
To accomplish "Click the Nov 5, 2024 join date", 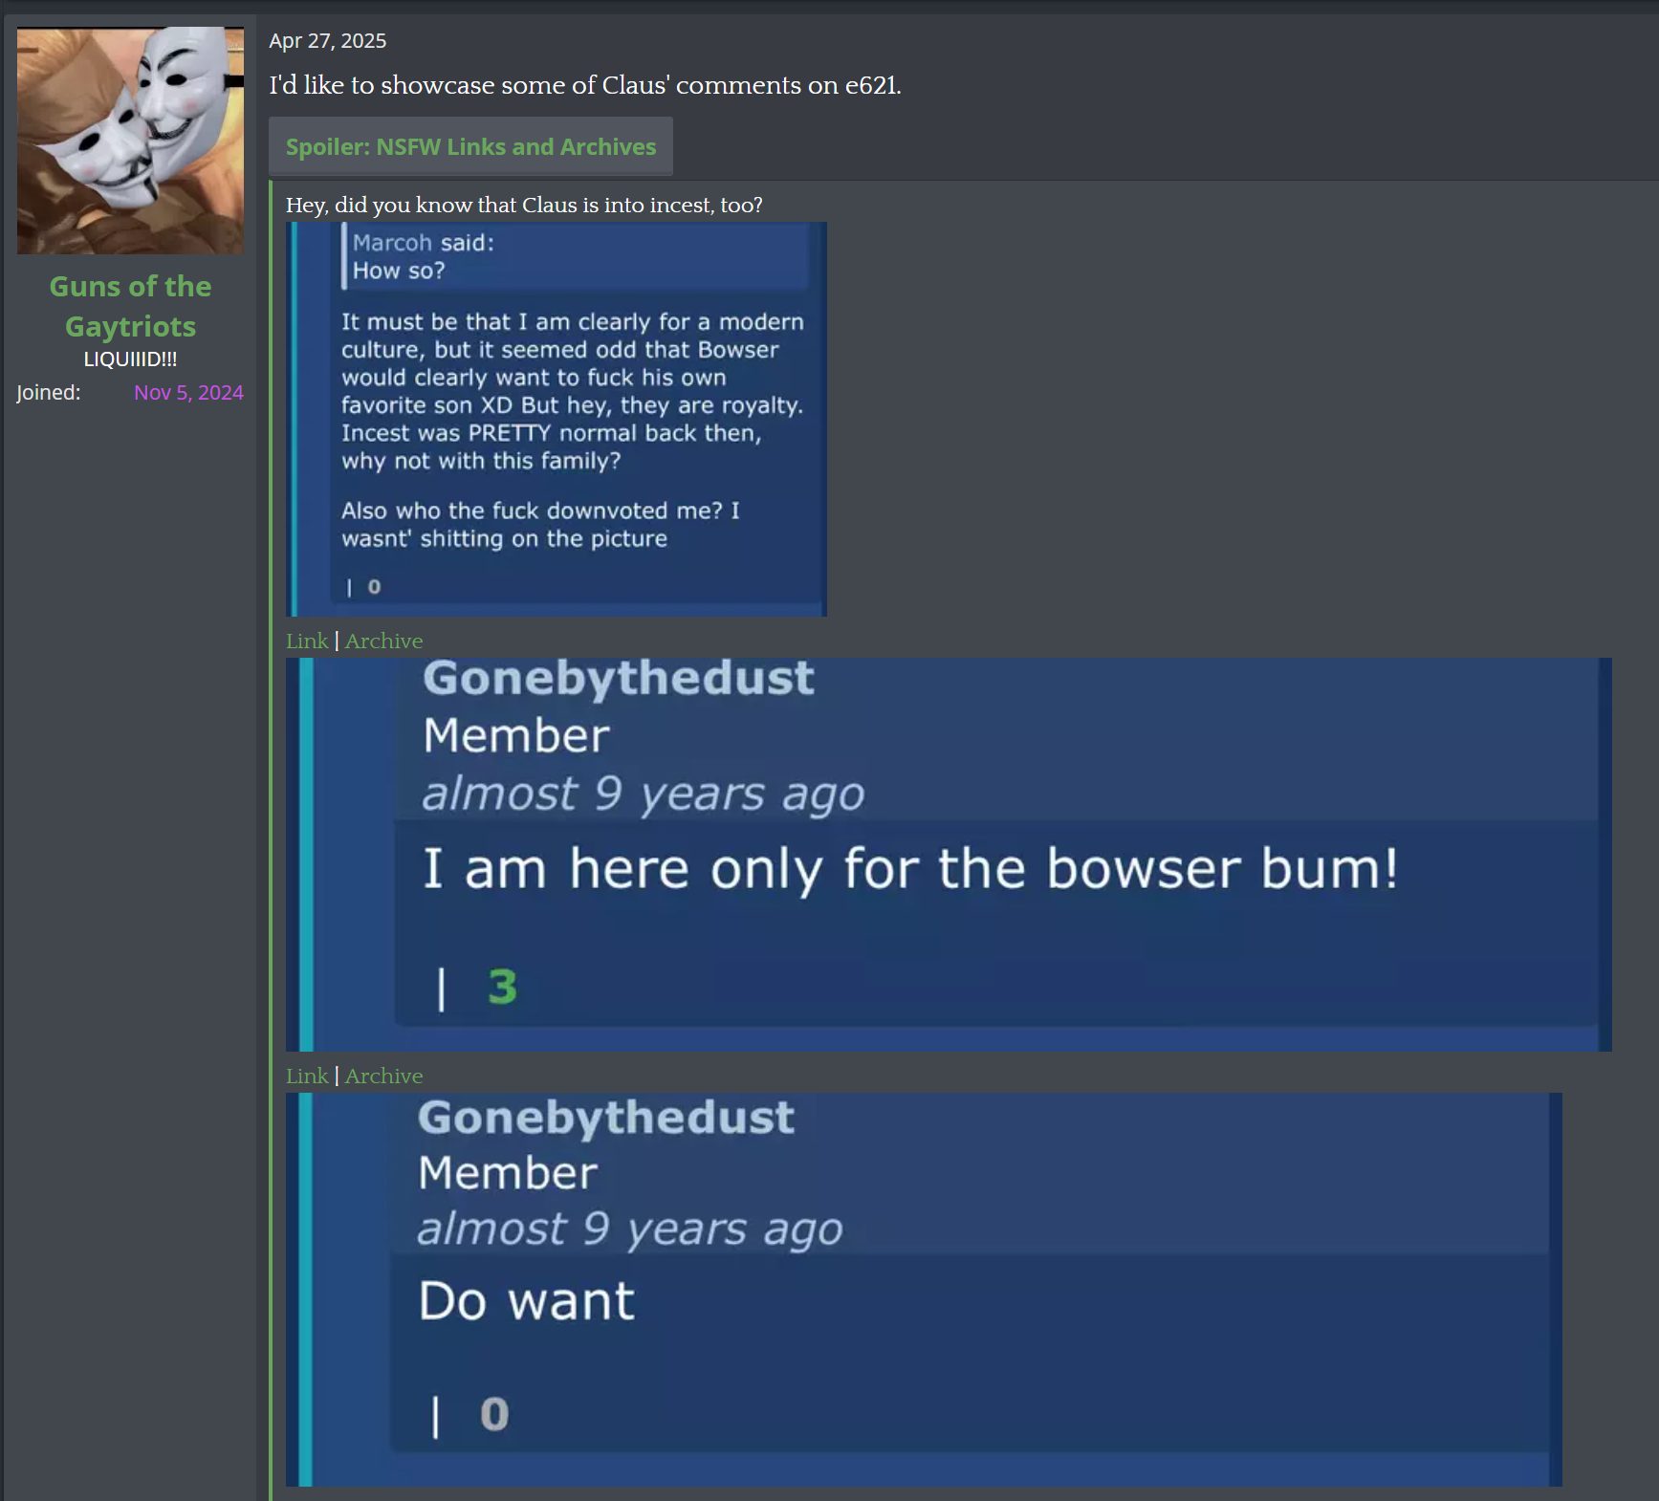I will 188,393.
